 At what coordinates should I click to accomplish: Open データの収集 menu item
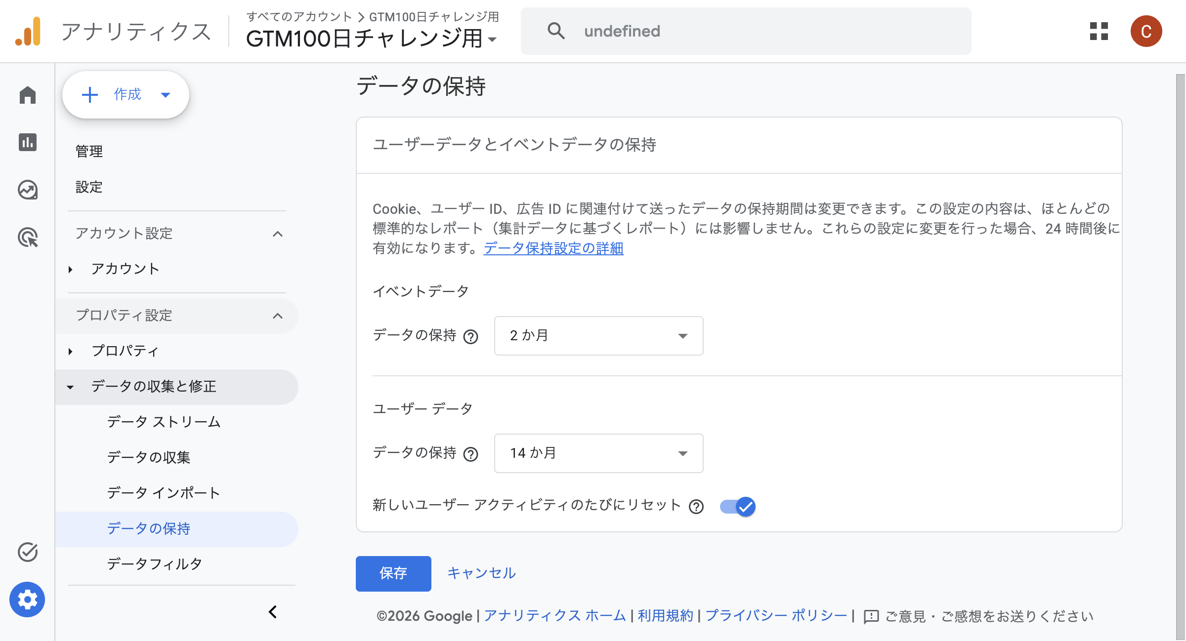pyautogui.click(x=148, y=457)
